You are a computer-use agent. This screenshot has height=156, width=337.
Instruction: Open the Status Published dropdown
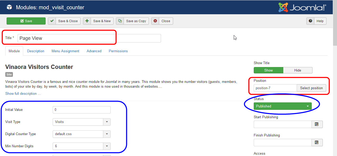pyautogui.click(x=283, y=106)
